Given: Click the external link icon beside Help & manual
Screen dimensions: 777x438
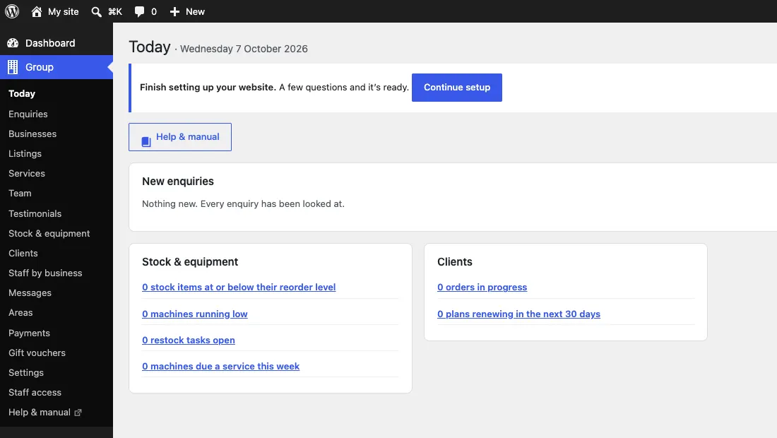Looking at the screenshot, I should pyautogui.click(x=78, y=413).
